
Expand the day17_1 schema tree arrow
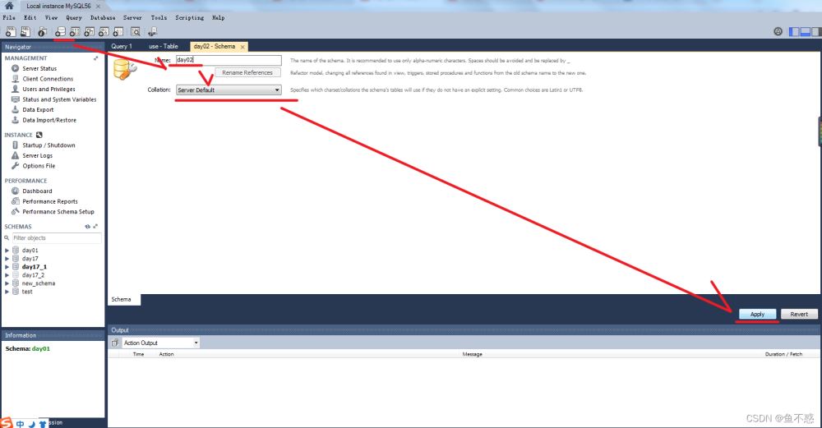[x=7, y=267]
